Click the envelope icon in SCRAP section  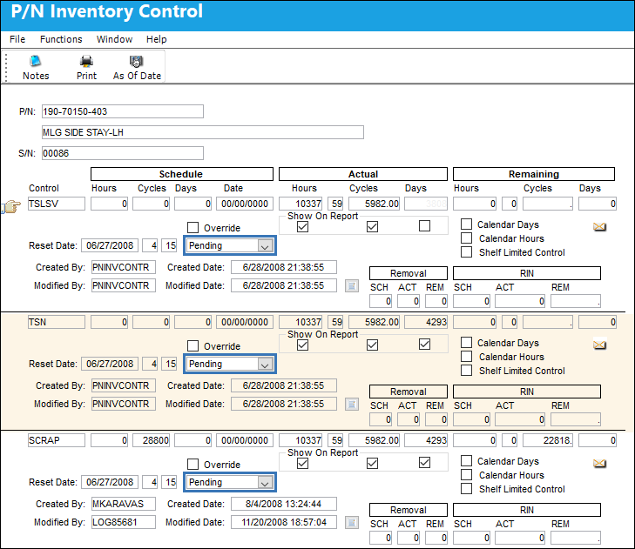[x=599, y=463]
